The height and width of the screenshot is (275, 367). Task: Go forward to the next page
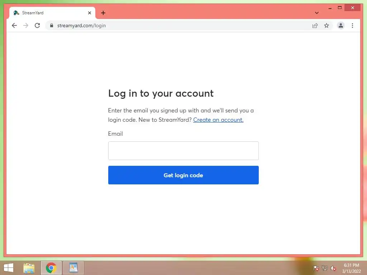[26, 25]
